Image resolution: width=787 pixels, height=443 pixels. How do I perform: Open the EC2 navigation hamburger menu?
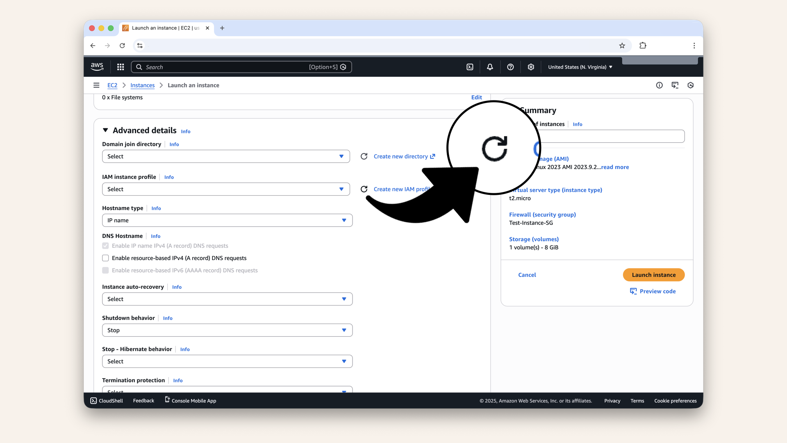point(97,85)
